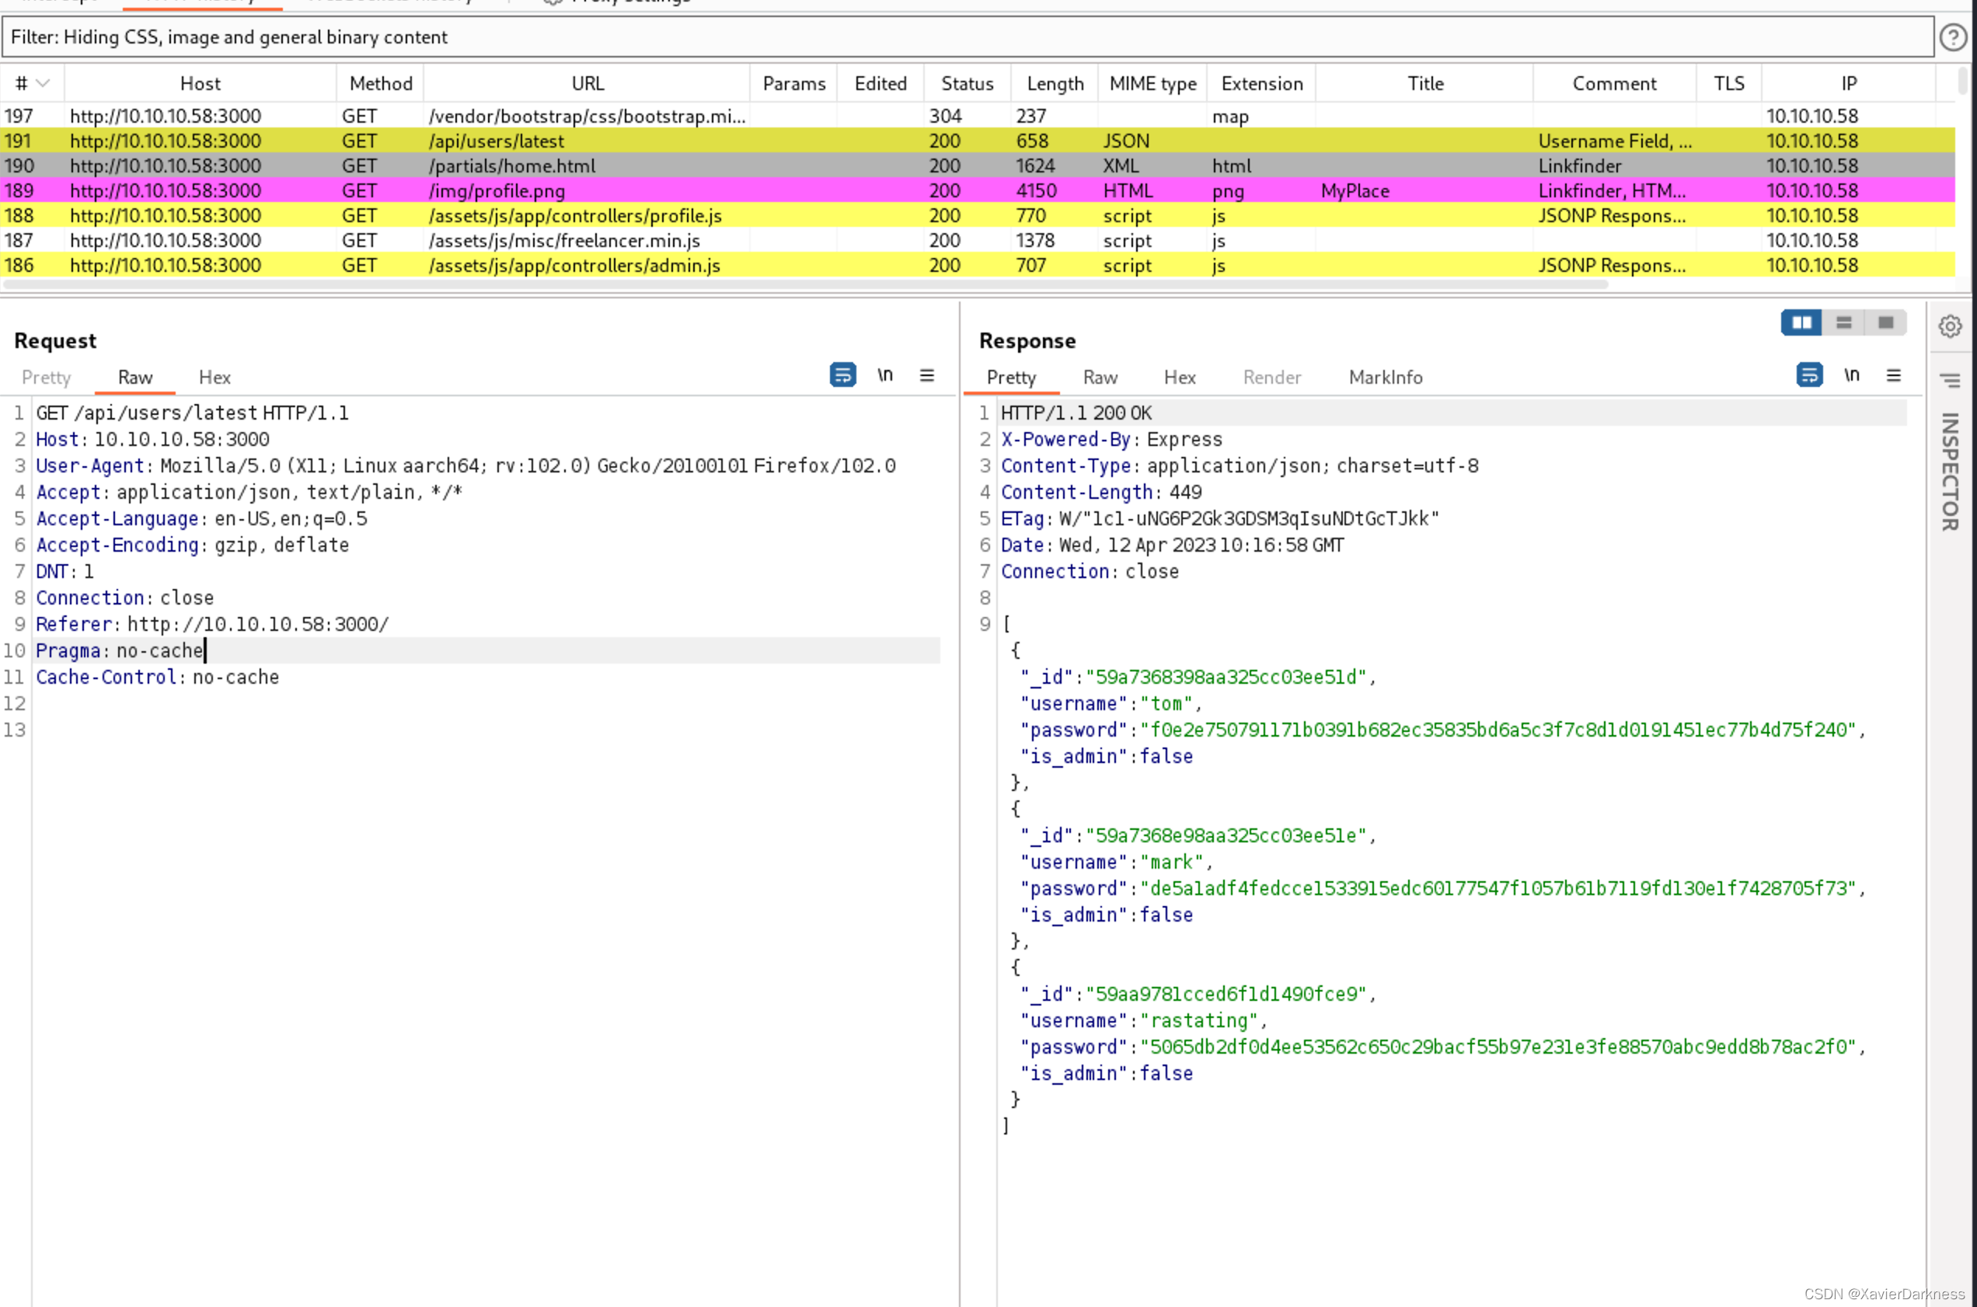Click the history table vertical scrollbar
Screen dimensions: 1977x1307
coord(1963,82)
